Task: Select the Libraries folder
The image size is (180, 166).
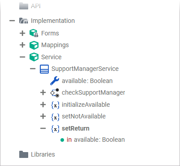Action: (x=37, y=154)
